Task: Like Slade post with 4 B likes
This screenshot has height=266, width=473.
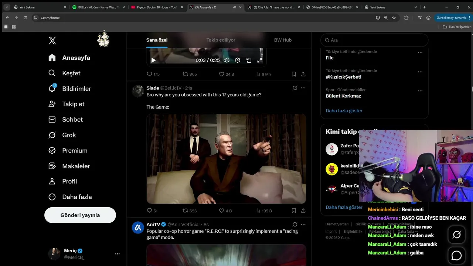Action: (x=225, y=211)
